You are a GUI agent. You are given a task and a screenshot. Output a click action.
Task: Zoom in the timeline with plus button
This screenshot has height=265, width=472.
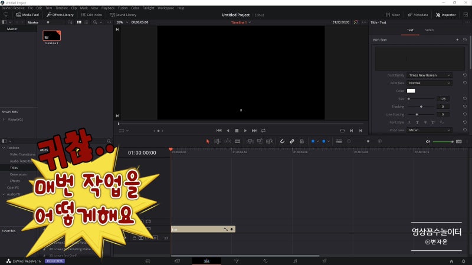pyautogui.click(x=379, y=141)
